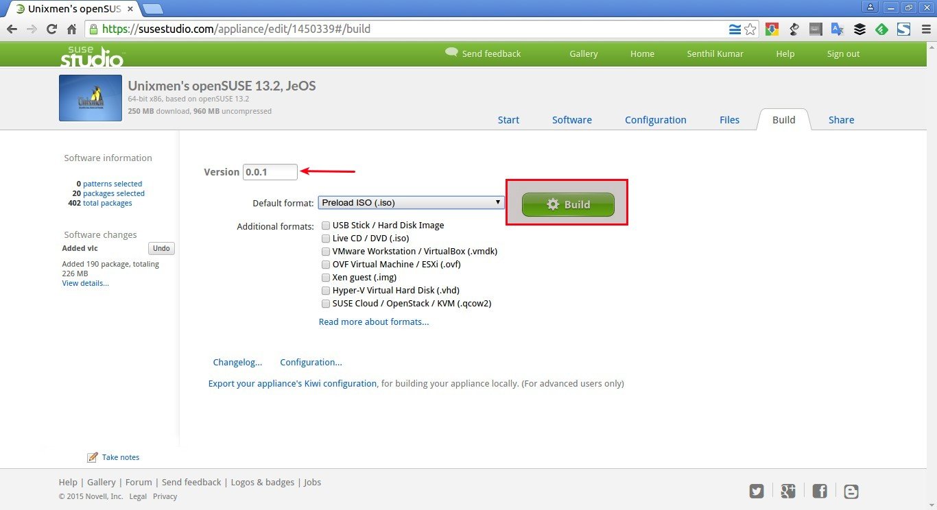The width and height of the screenshot is (937, 510).
Task: Click the green Build button
Action: [x=568, y=204]
